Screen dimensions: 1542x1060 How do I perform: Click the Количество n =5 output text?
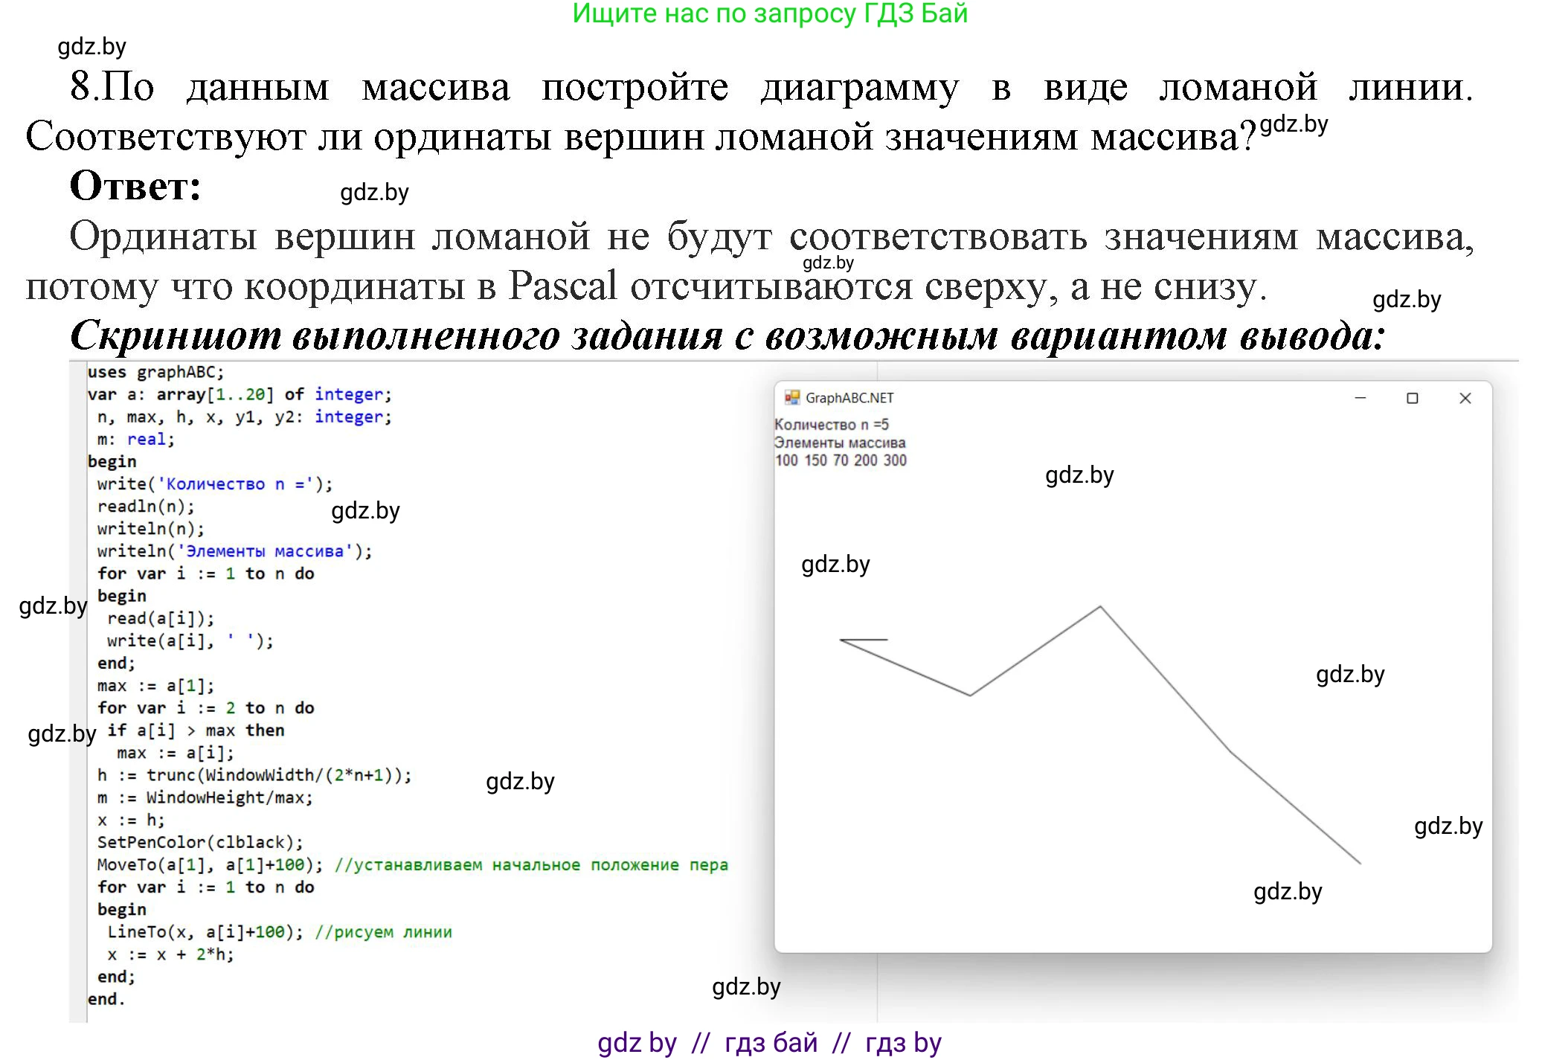coord(829,425)
